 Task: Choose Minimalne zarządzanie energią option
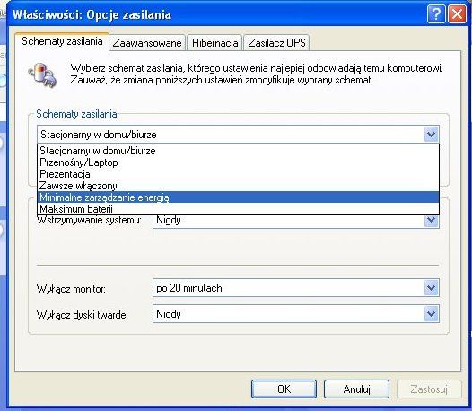pyautogui.click(x=238, y=197)
